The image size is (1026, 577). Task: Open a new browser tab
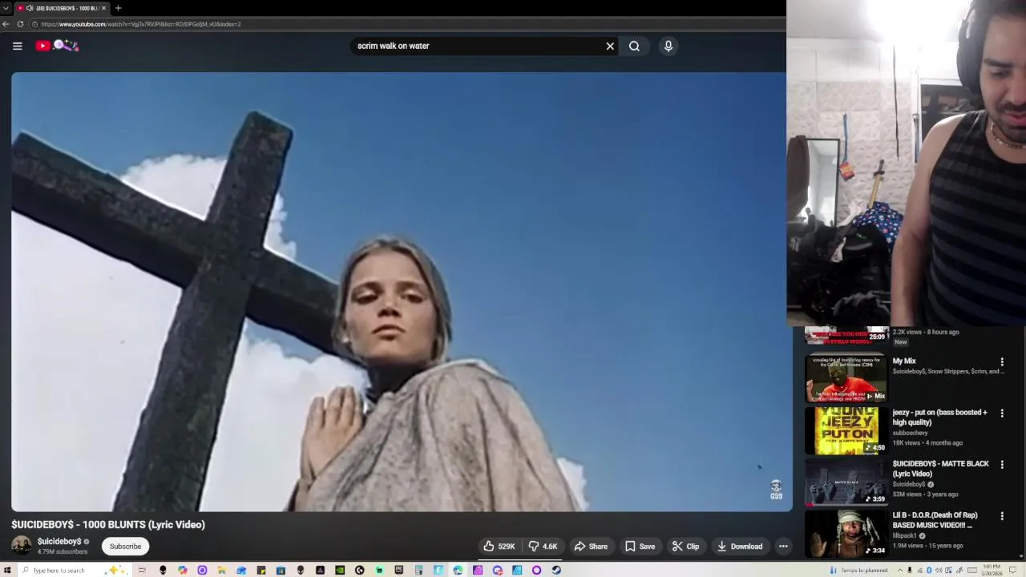[x=118, y=8]
